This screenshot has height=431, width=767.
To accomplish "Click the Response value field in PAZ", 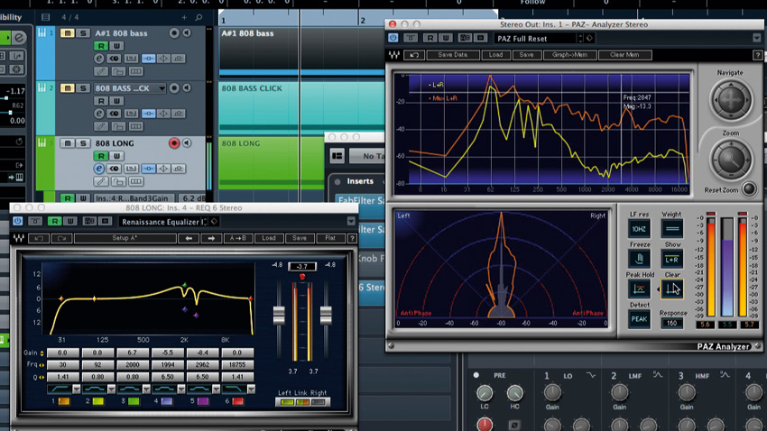I will pyautogui.click(x=671, y=323).
